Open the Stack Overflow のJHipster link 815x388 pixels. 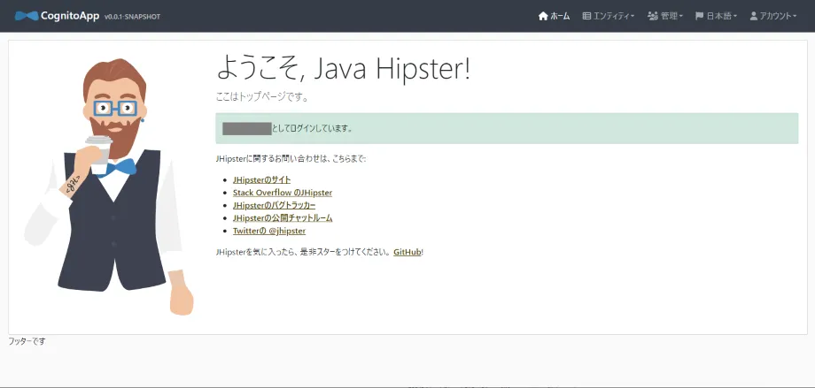pyautogui.click(x=283, y=193)
